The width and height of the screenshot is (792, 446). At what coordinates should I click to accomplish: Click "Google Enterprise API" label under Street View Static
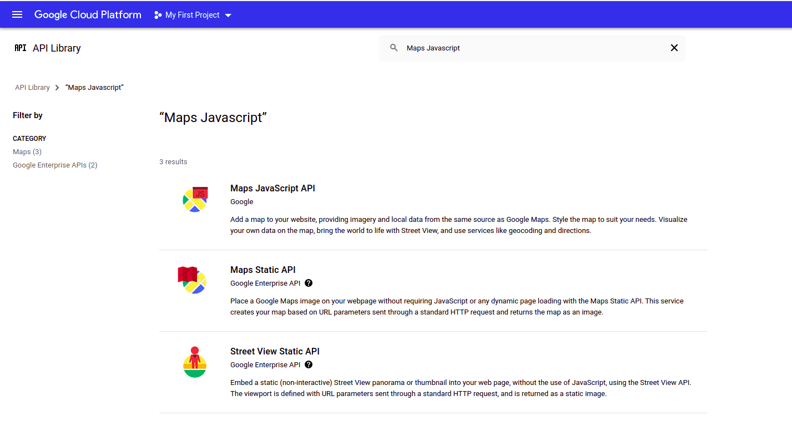pyautogui.click(x=265, y=365)
